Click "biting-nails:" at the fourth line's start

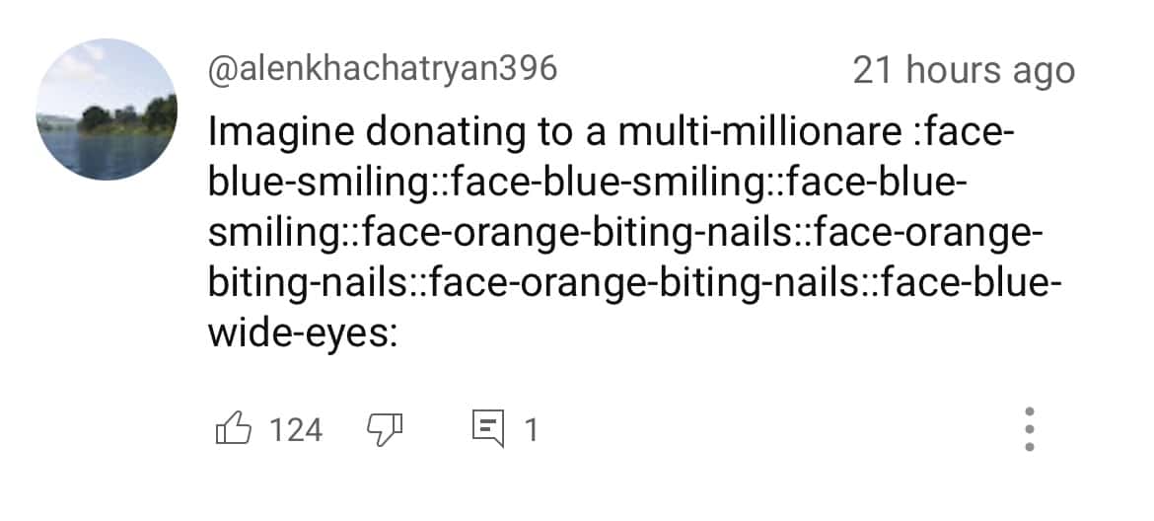(x=308, y=284)
